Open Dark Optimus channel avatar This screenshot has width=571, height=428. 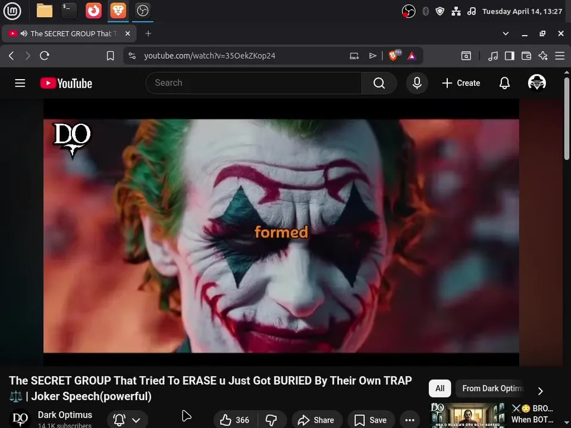[20, 418]
